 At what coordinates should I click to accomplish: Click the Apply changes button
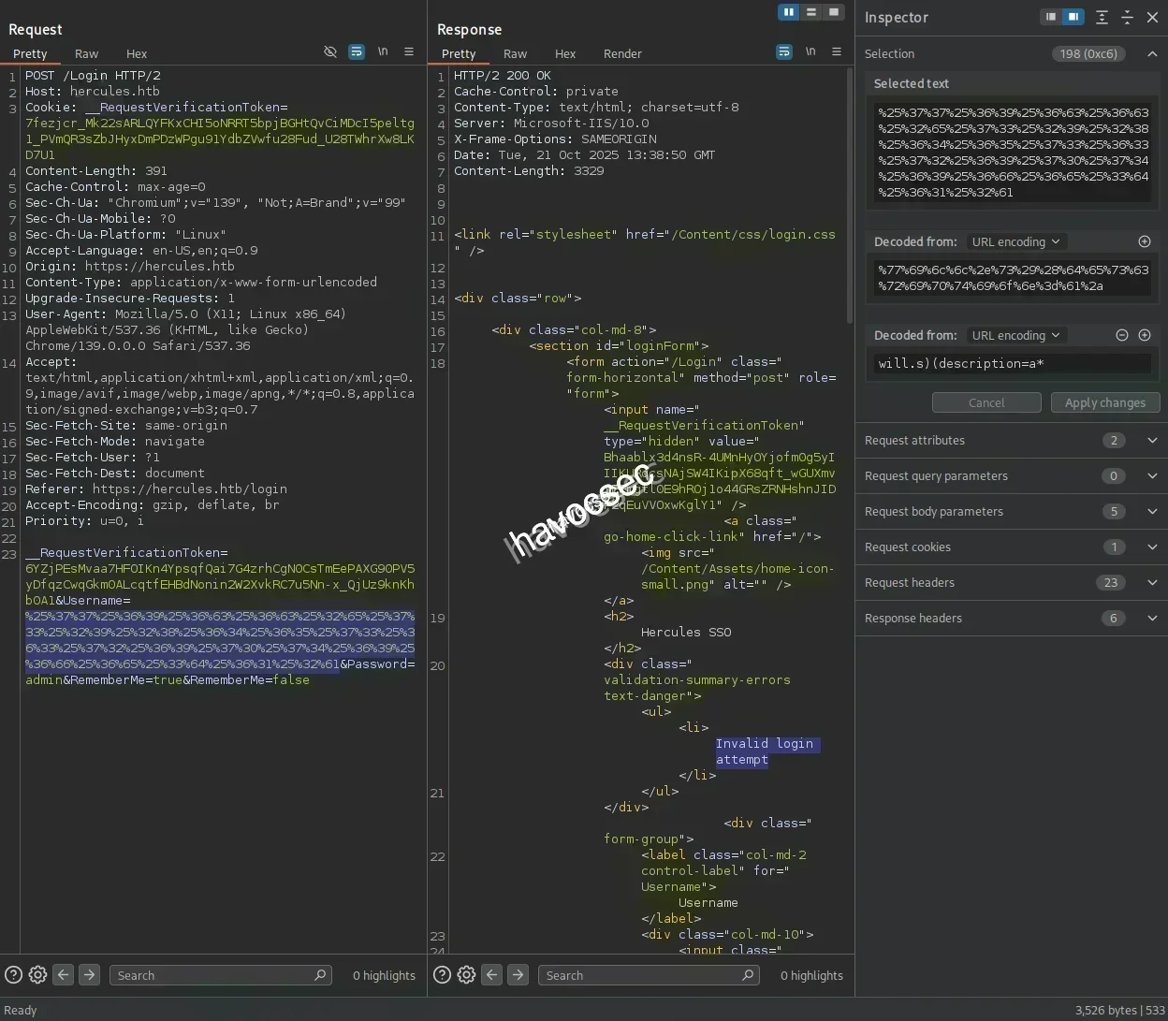[x=1104, y=402]
